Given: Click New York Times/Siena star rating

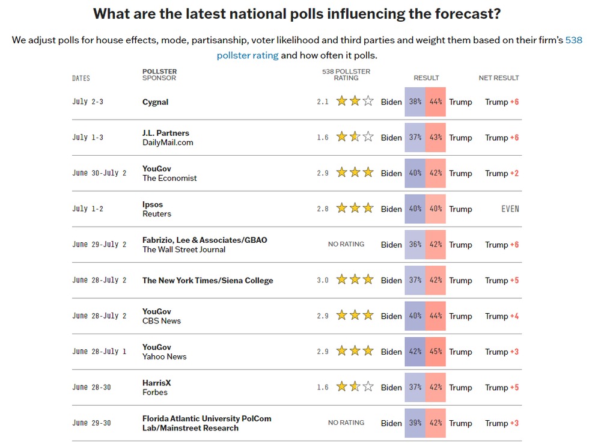Looking at the screenshot, I should tap(355, 280).
